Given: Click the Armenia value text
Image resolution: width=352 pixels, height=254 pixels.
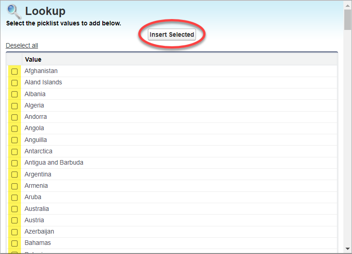Looking at the screenshot, I should coord(36,186).
